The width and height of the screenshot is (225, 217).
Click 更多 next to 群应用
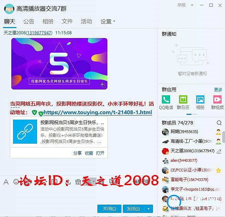(x=218, y=90)
